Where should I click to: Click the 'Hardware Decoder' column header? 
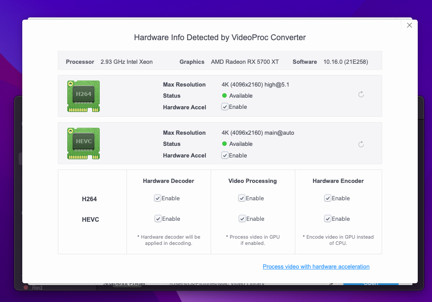point(168,181)
